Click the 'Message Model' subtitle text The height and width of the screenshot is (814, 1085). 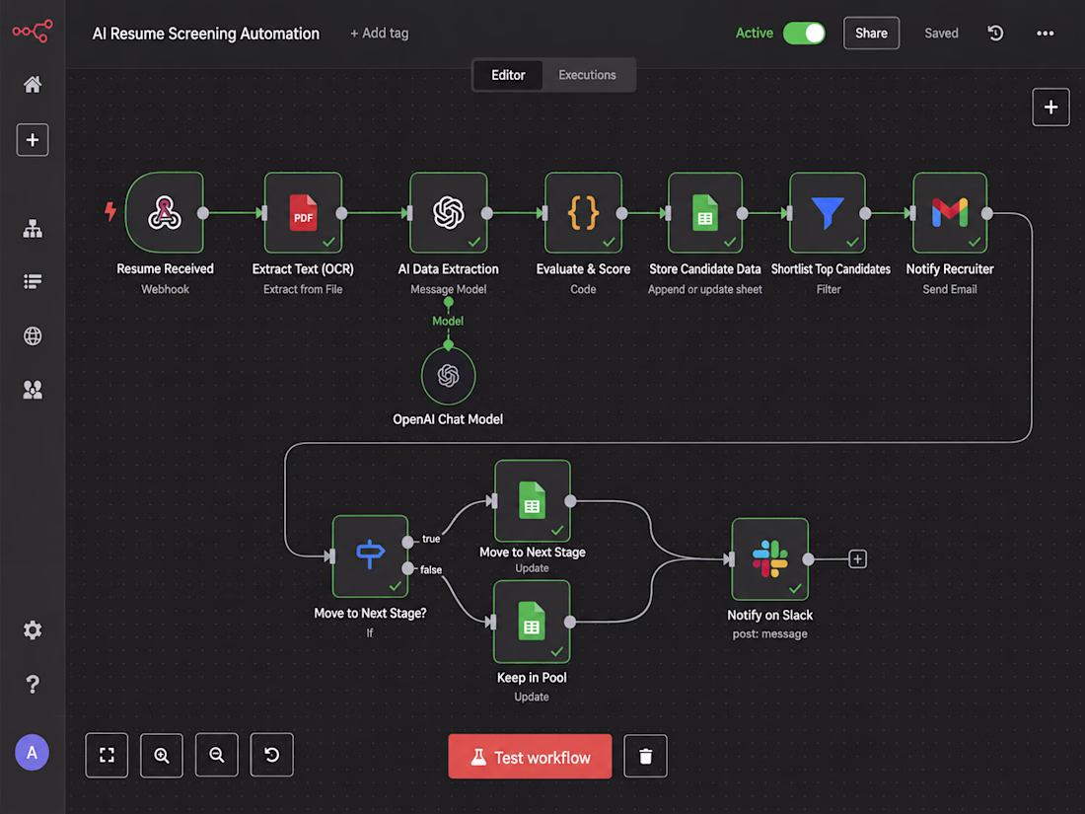tap(449, 289)
